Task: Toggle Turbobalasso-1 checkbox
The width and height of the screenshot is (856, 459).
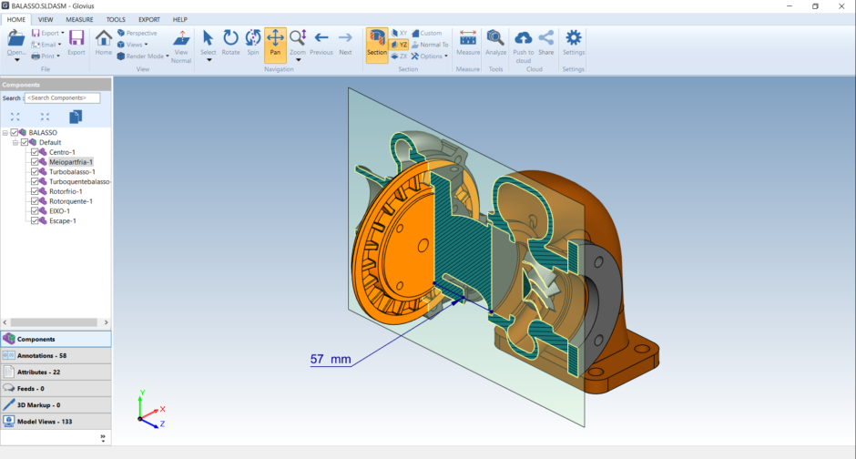Action: tap(35, 172)
